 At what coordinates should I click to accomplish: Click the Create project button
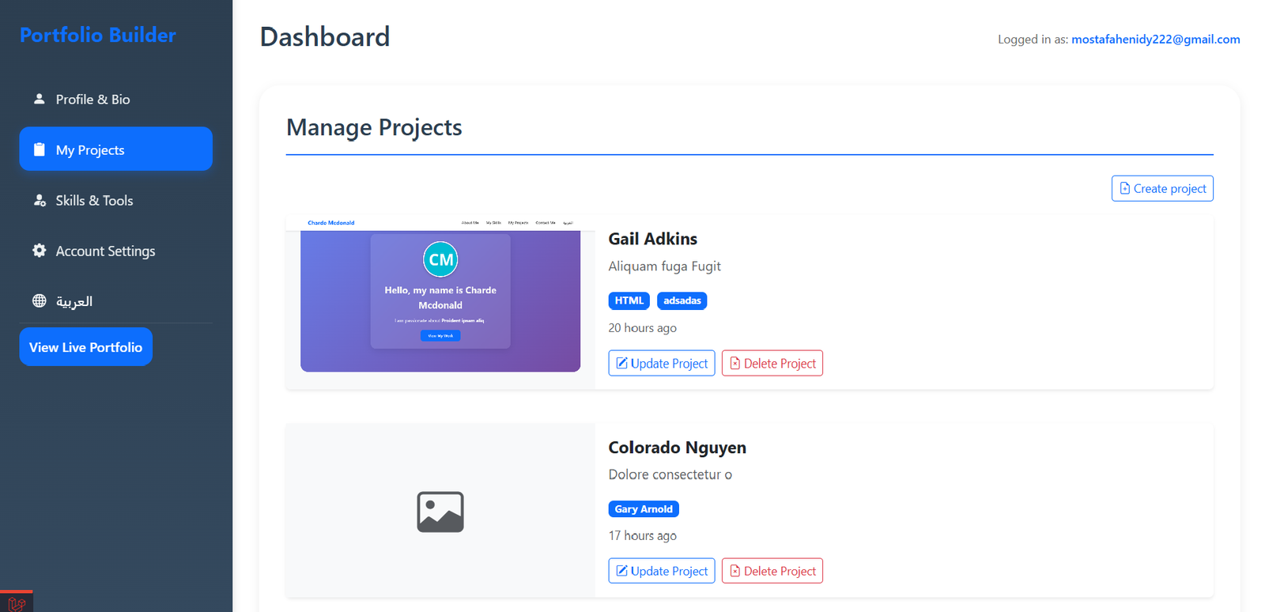pos(1161,188)
